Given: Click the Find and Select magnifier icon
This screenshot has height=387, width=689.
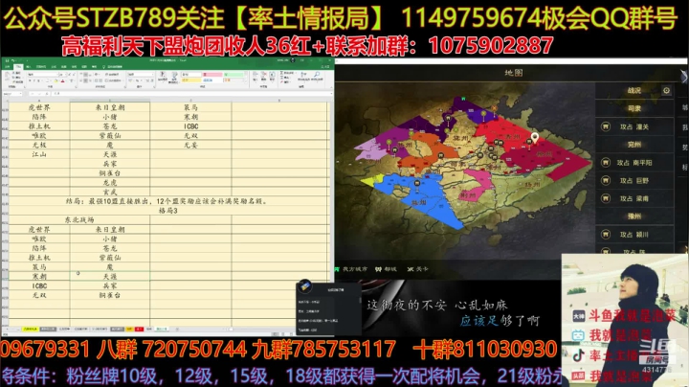Looking at the screenshot, I should coord(317,76).
